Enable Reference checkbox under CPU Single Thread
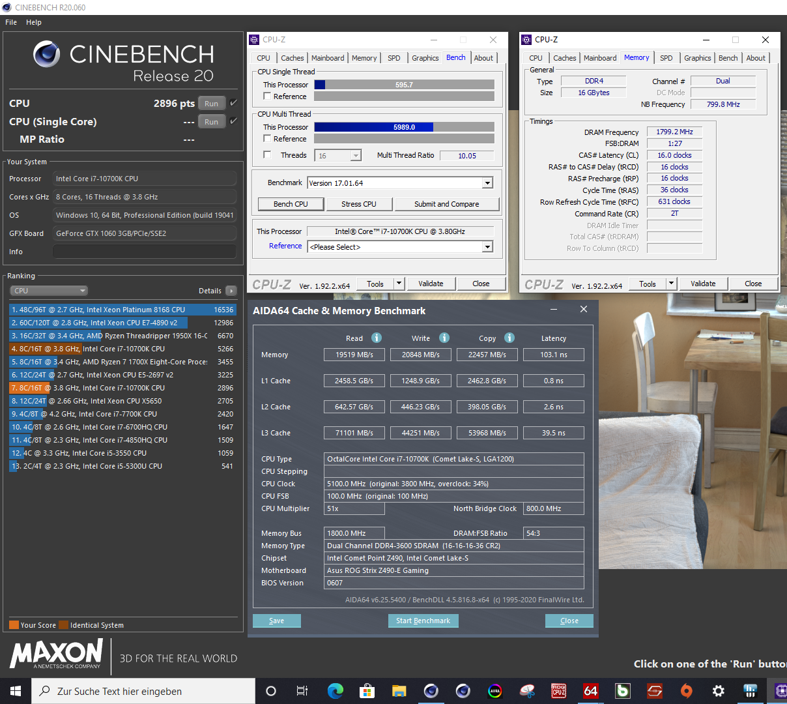Viewport: 787px width, 704px height. [x=267, y=96]
